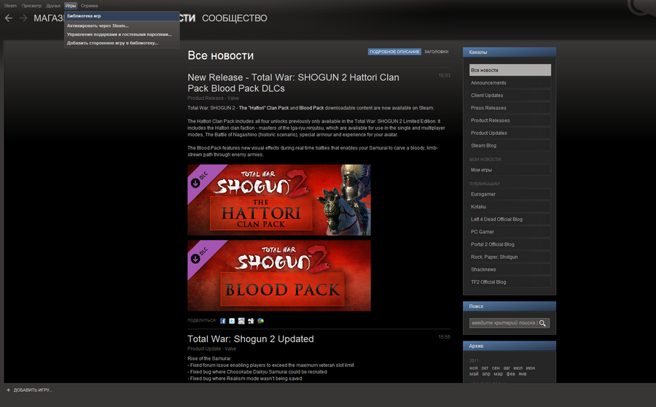Screen dimensions: 656x407
Task: Open the СООБЩЕСТВО section
Action: point(234,18)
